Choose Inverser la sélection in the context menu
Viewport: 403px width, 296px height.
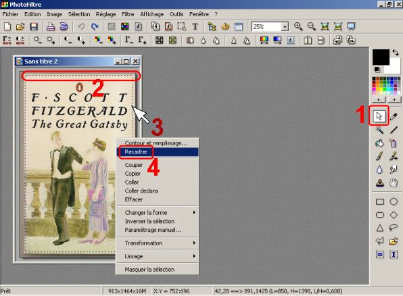click(158, 221)
